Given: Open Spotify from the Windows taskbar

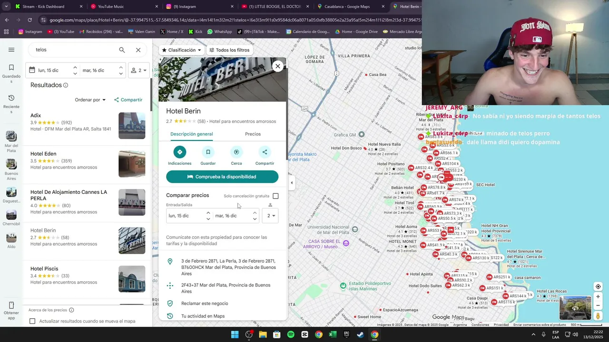Looking at the screenshot, I should point(291,334).
